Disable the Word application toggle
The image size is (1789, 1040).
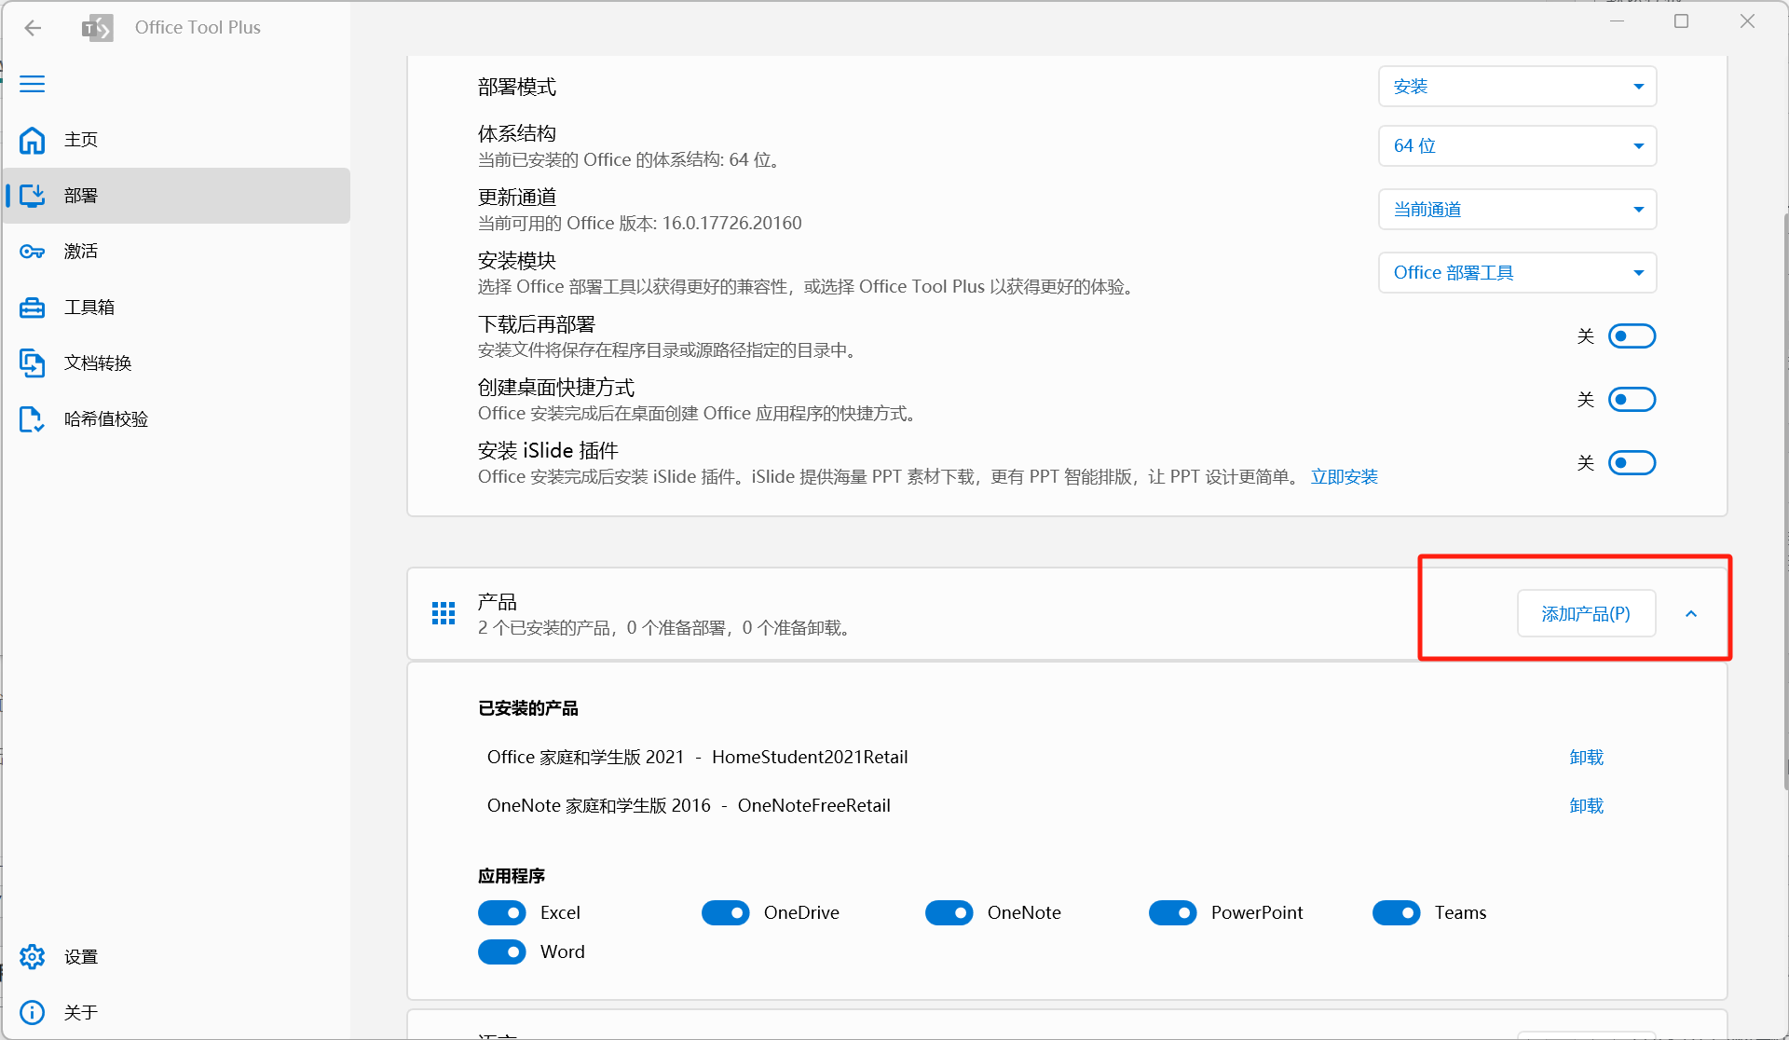[x=502, y=952]
